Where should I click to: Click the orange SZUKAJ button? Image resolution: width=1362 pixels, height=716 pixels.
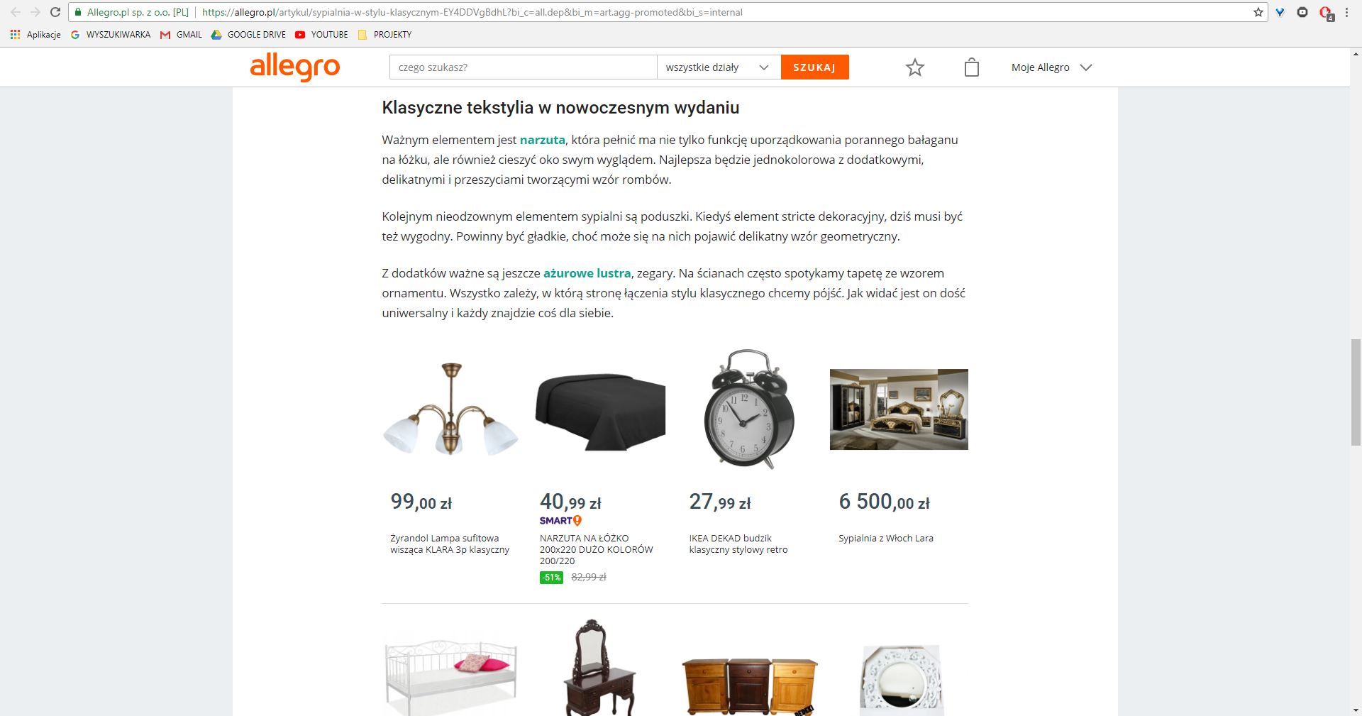click(814, 67)
